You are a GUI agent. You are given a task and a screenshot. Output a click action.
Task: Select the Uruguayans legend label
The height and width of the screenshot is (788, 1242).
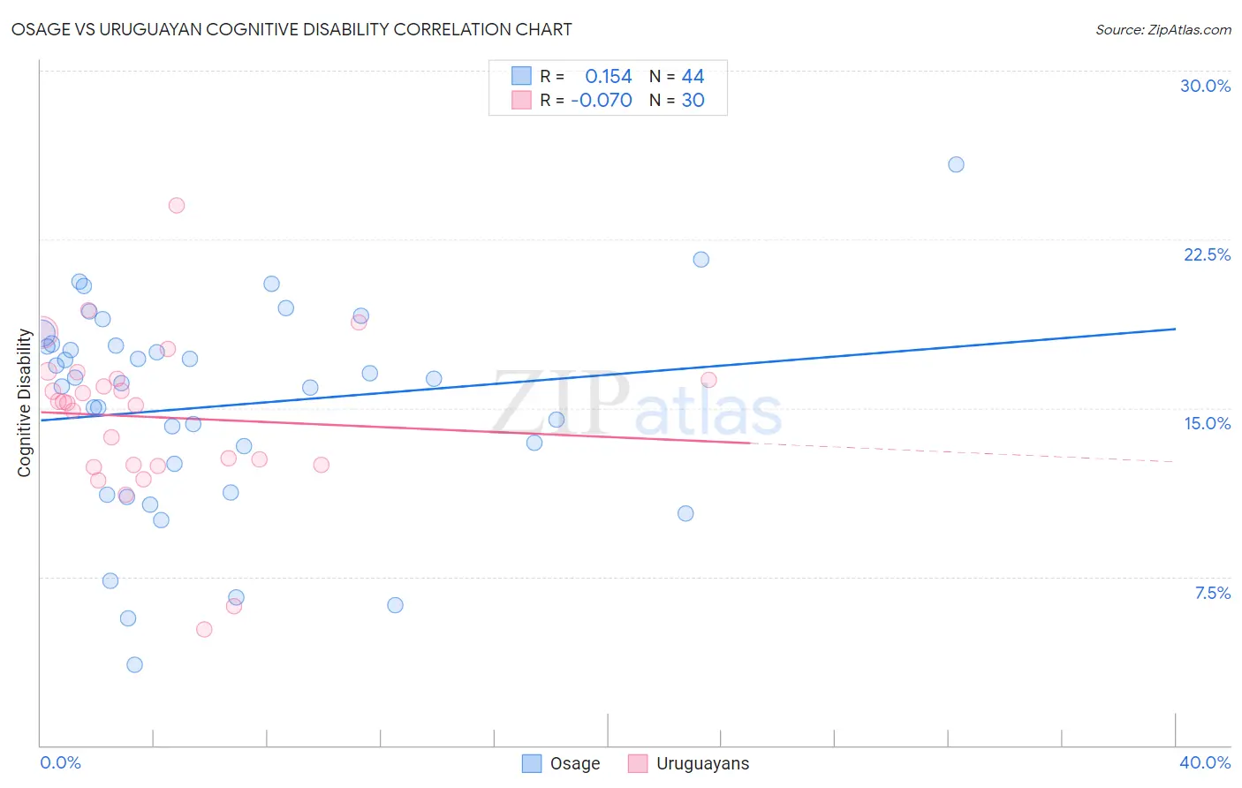point(702,763)
